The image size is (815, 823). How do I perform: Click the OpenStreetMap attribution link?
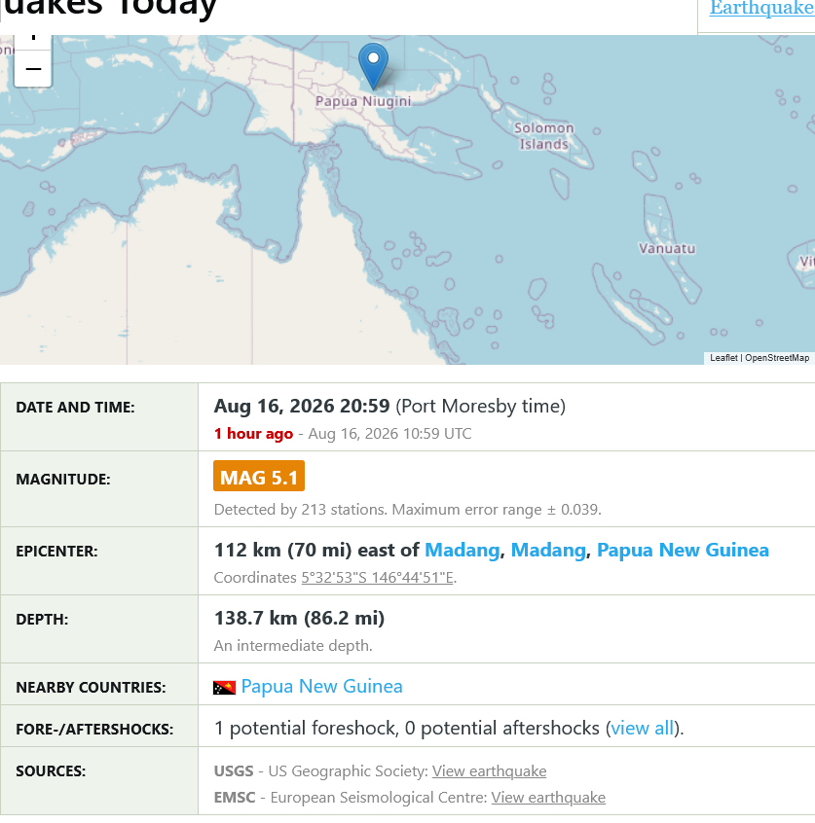pyautogui.click(x=777, y=358)
